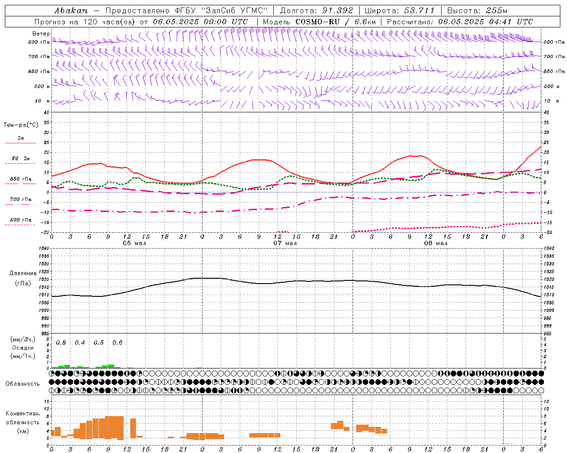Click the "Давление" pressure panel label
Viewport: 567px width, 453px height.
point(23,273)
